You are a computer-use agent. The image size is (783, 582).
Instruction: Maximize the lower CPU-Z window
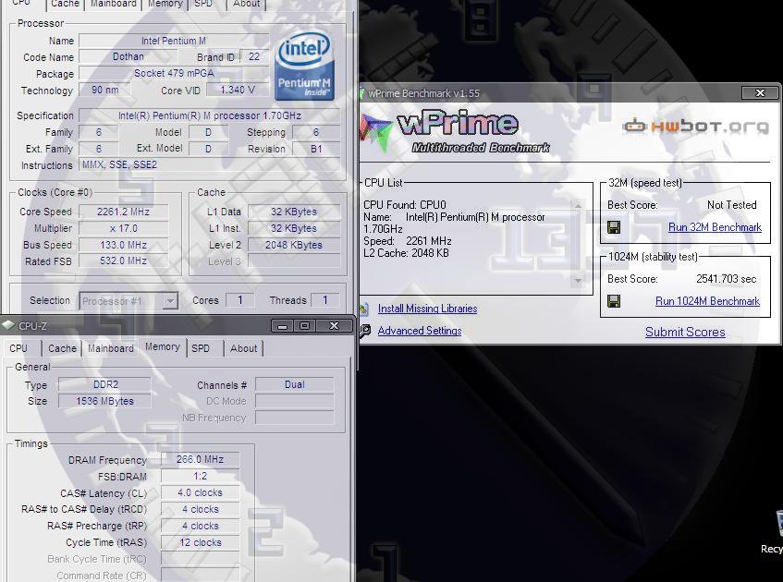304,326
